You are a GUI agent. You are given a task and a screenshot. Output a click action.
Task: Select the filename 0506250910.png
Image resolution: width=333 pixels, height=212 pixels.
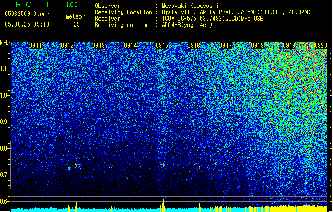coord(27,14)
